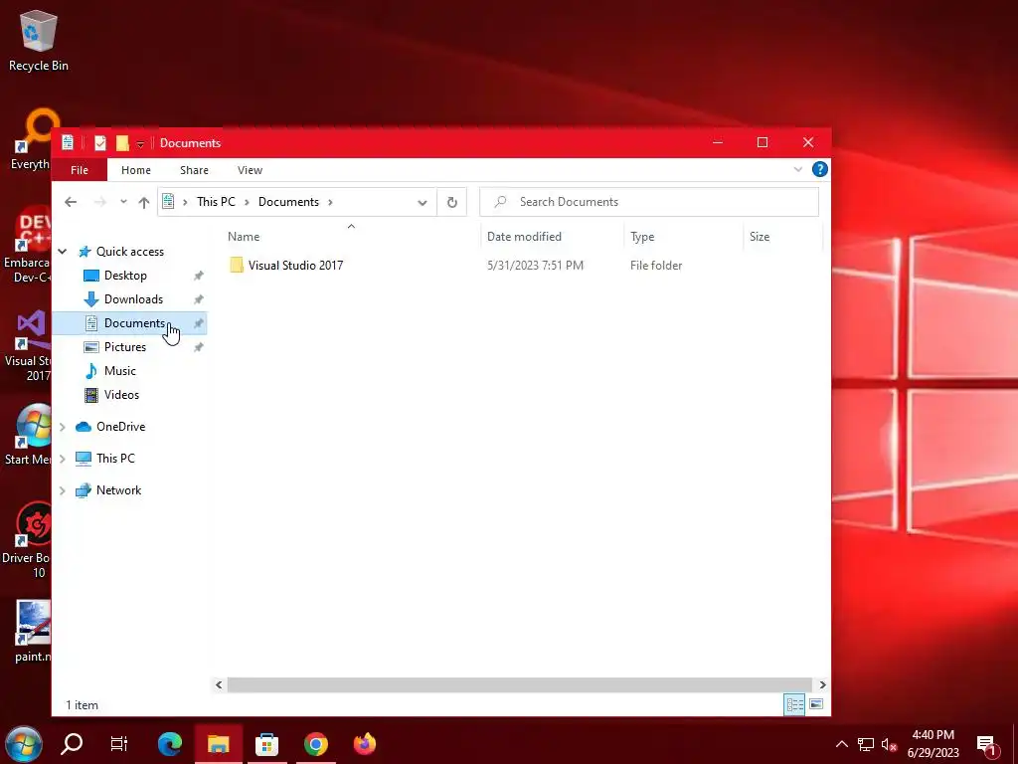Open the Visual Studio 2017 desktop shortcut
The height and width of the screenshot is (764, 1018).
(x=29, y=346)
